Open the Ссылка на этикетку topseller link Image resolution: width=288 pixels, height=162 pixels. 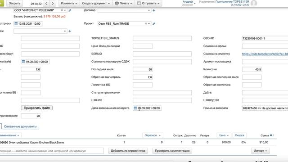tap(265, 54)
